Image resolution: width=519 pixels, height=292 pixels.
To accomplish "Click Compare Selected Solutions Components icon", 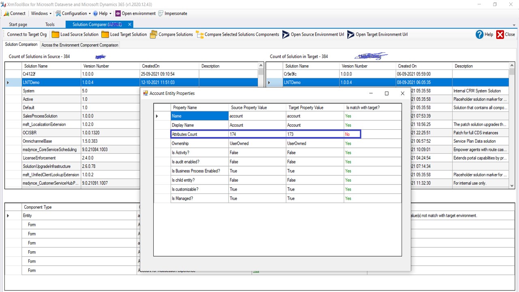I will click(x=199, y=34).
